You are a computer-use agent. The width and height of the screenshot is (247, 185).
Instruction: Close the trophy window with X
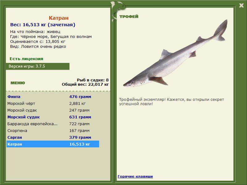coord(241,6)
